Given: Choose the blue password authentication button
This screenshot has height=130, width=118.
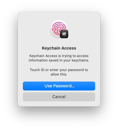Looking at the screenshot, I should 59,86.
